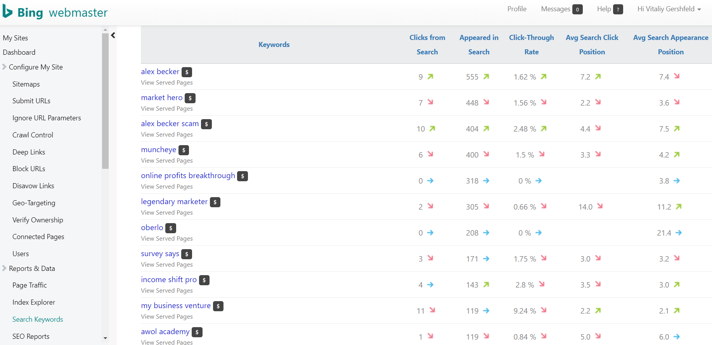Click the dollar badge next to survey says

pos(187,254)
